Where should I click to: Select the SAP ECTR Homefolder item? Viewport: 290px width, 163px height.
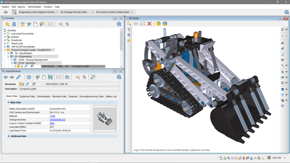(23, 47)
